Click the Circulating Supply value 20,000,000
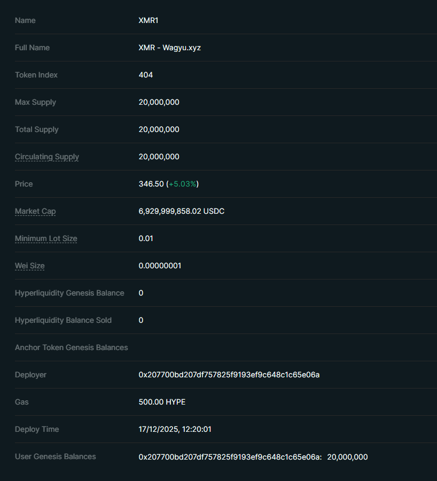Viewport: 437px width, 481px height. click(x=159, y=157)
